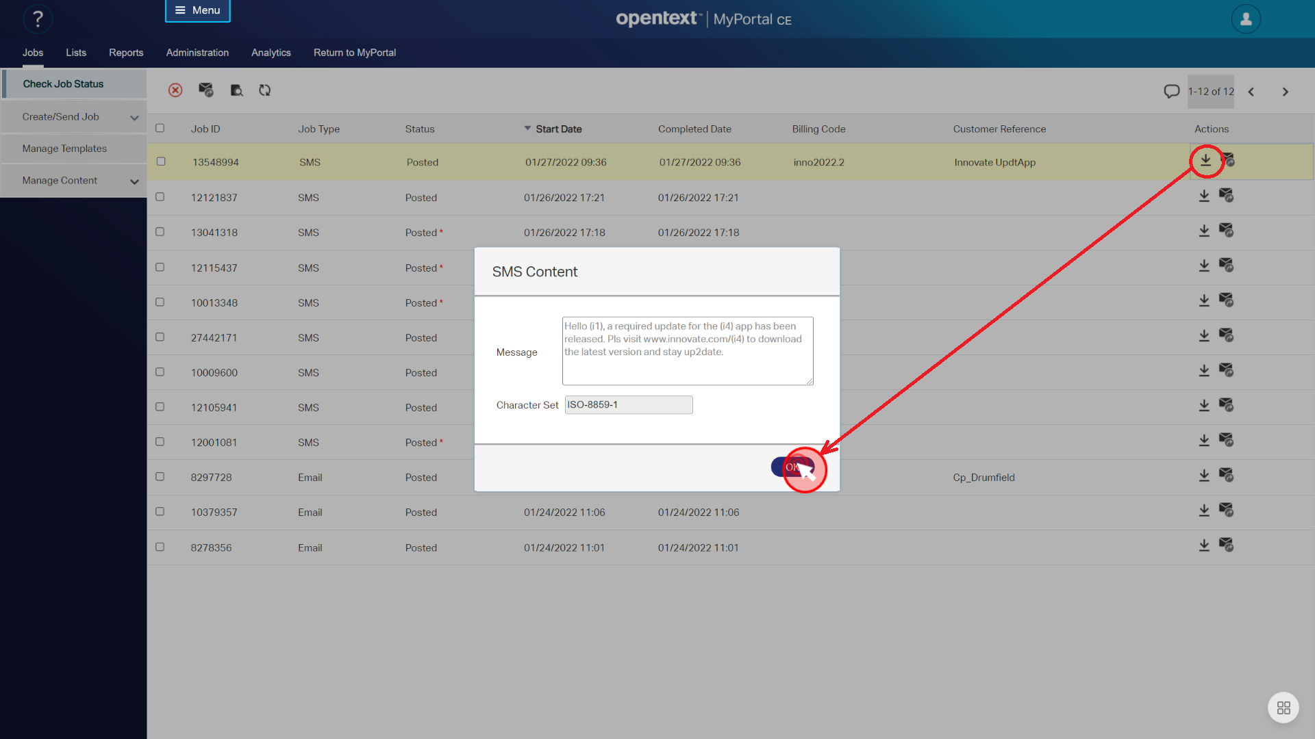Download output for job 13548994
Image resolution: width=1315 pixels, height=739 pixels.
(1205, 162)
